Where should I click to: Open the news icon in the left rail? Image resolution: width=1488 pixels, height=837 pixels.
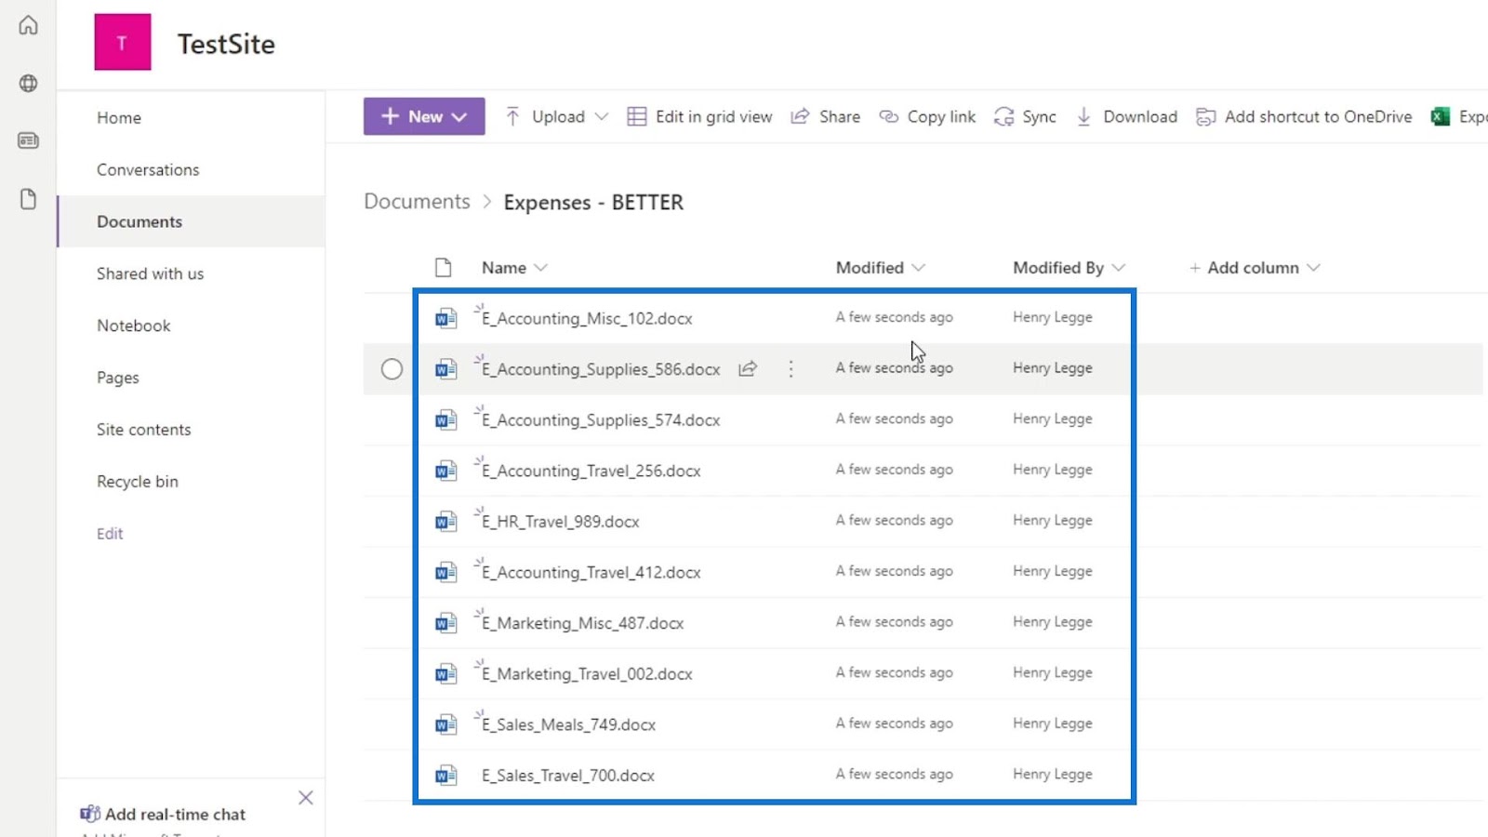(28, 140)
